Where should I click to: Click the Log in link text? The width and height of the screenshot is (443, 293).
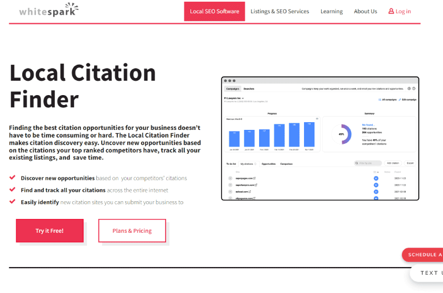[x=403, y=11]
